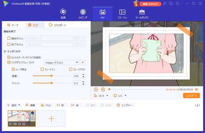The image size is (205, 133).
Task: Switch to the 設定 (Settings) tab
Action: click(35, 25)
